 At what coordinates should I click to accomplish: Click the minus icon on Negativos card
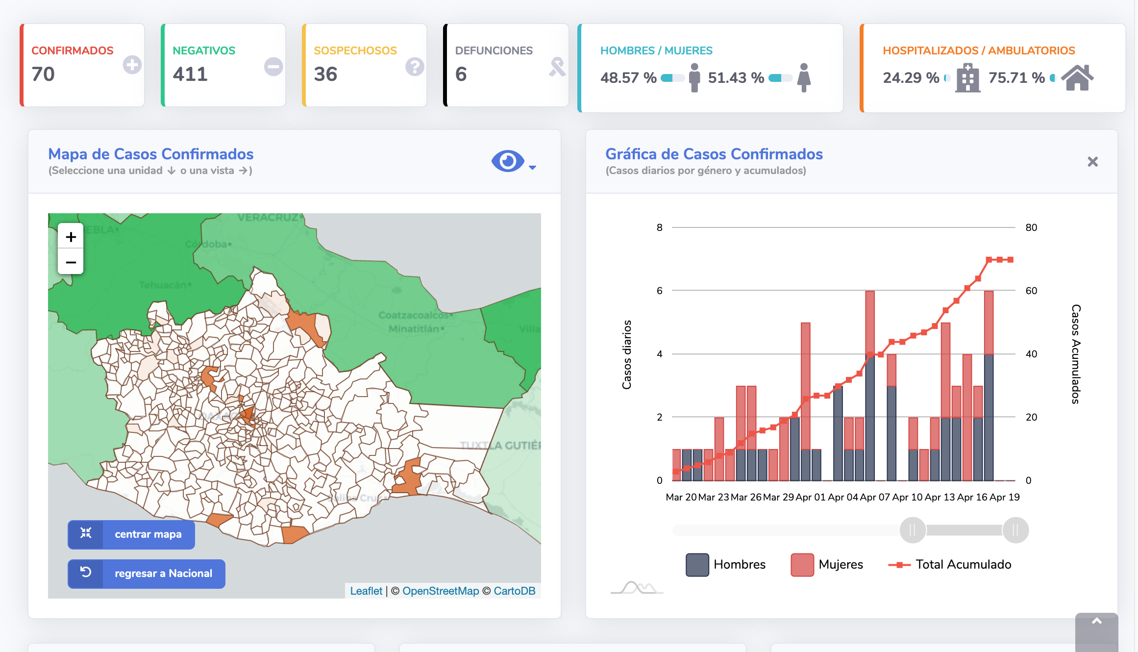tap(273, 67)
